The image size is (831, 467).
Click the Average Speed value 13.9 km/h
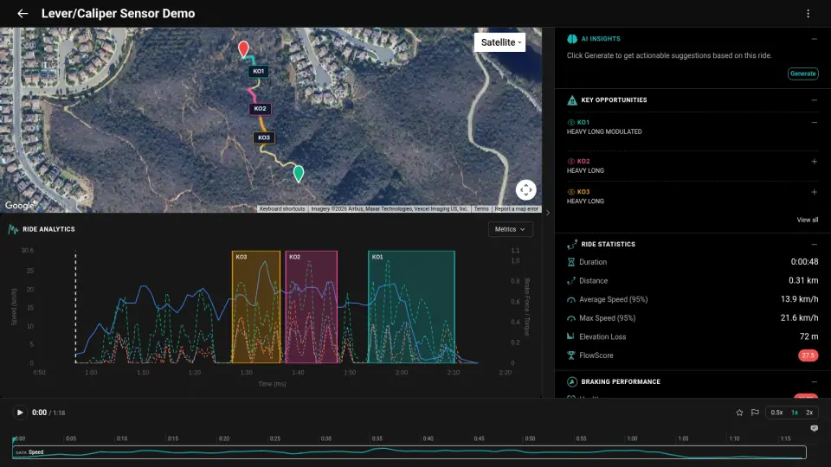tap(799, 299)
